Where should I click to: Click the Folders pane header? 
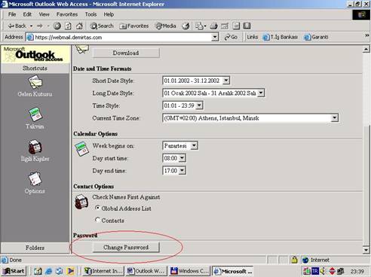click(35, 248)
